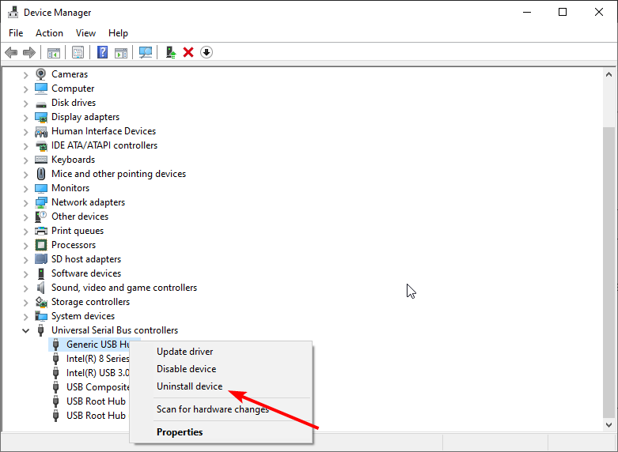The width and height of the screenshot is (618, 452).
Task: Click the Print queues printer icon
Action: [41, 231]
